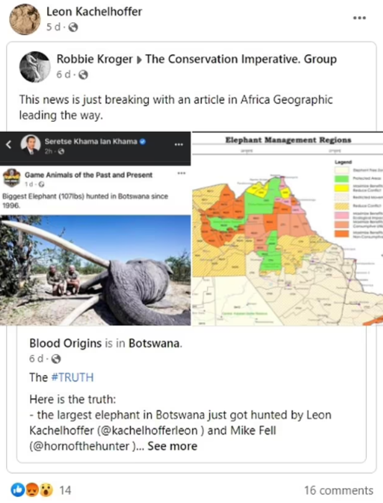This screenshot has height=503, width=383.
Task: Click the thumbs-up Like reaction icon
Action: click(18, 490)
